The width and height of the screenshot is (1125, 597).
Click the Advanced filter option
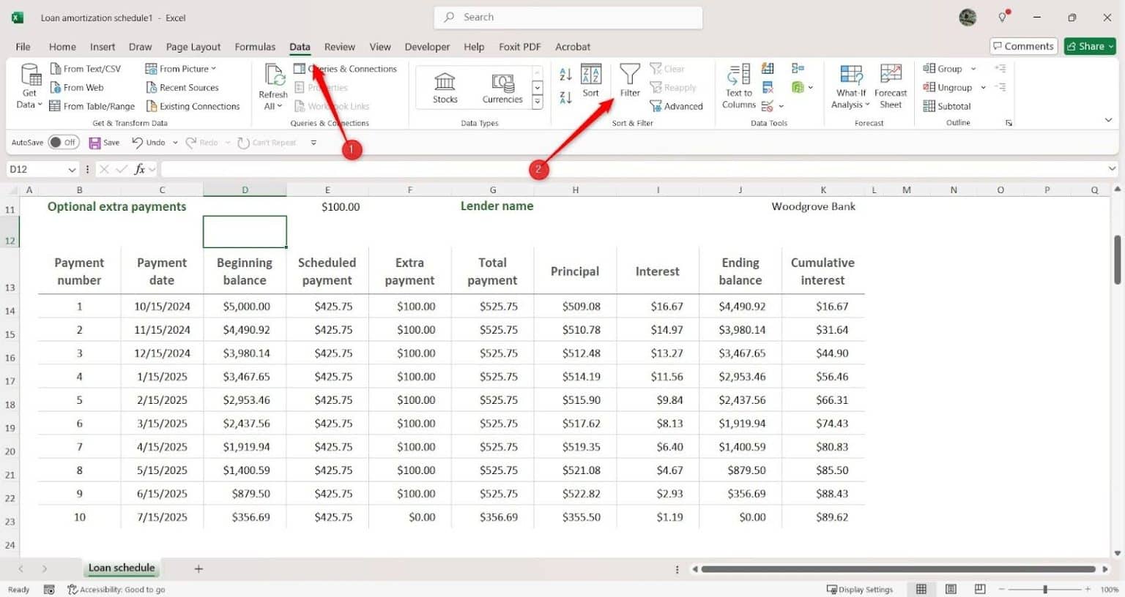coord(677,105)
